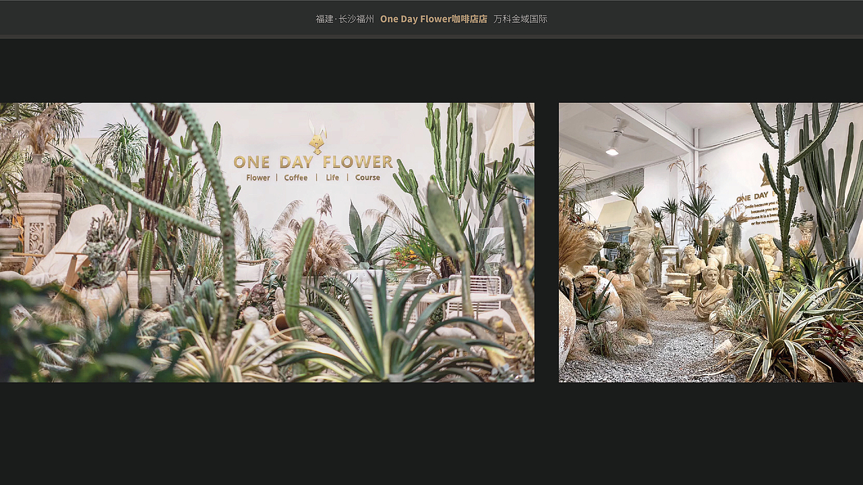Screen dimensions: 863x485
Task: Open the ONE DAY FLOWER logo wall photo
Action: (x=267, y=243)
